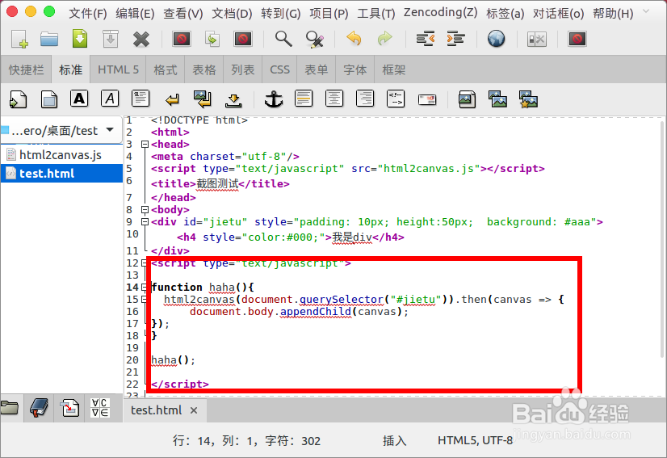This screenshot has width=667, height=458.
Task: Insert a paragraph tag icon
Action: (x=141, y=99)
